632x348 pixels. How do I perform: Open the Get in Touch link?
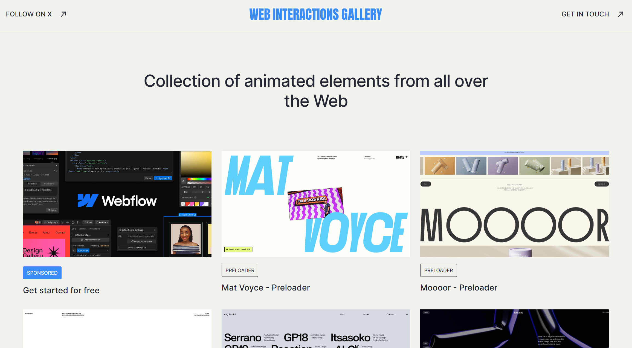coord(585,14)
